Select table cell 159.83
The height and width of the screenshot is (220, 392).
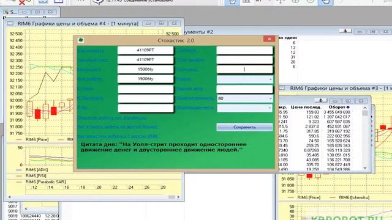click(313, 112)
